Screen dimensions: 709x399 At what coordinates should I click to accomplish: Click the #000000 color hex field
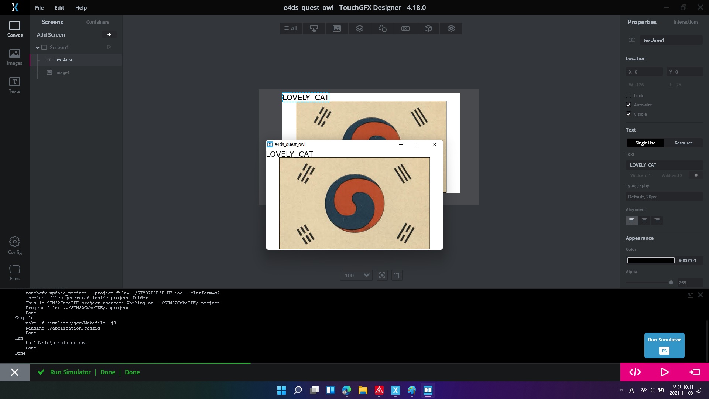coord(690,260)
